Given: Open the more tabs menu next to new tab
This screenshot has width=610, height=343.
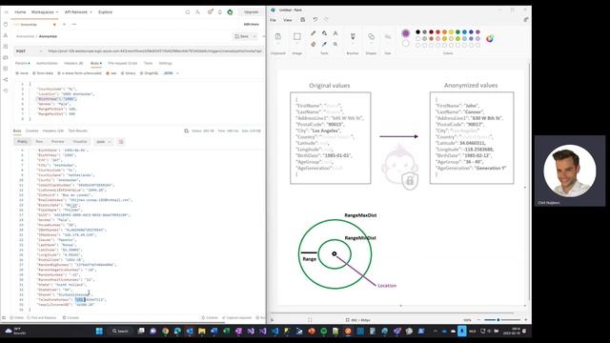Looking at the screenshot, I should point(74,24).
